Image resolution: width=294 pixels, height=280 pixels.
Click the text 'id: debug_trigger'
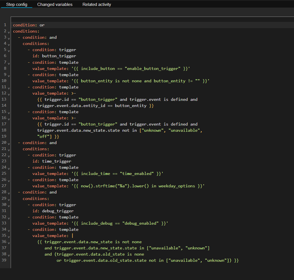click(53, 211)
